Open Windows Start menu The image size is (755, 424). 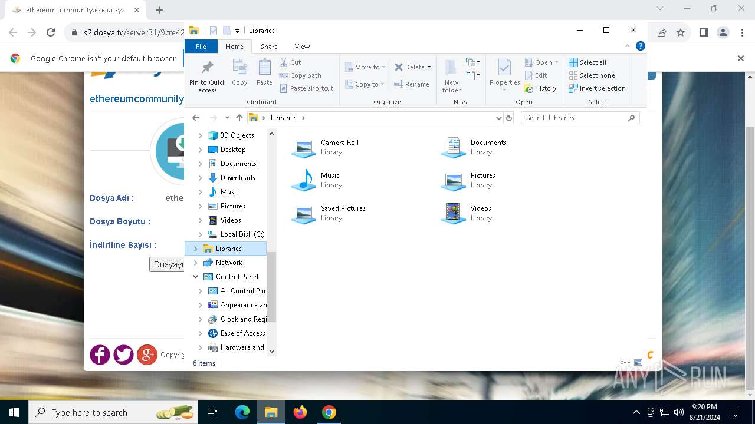pos(14,412)
